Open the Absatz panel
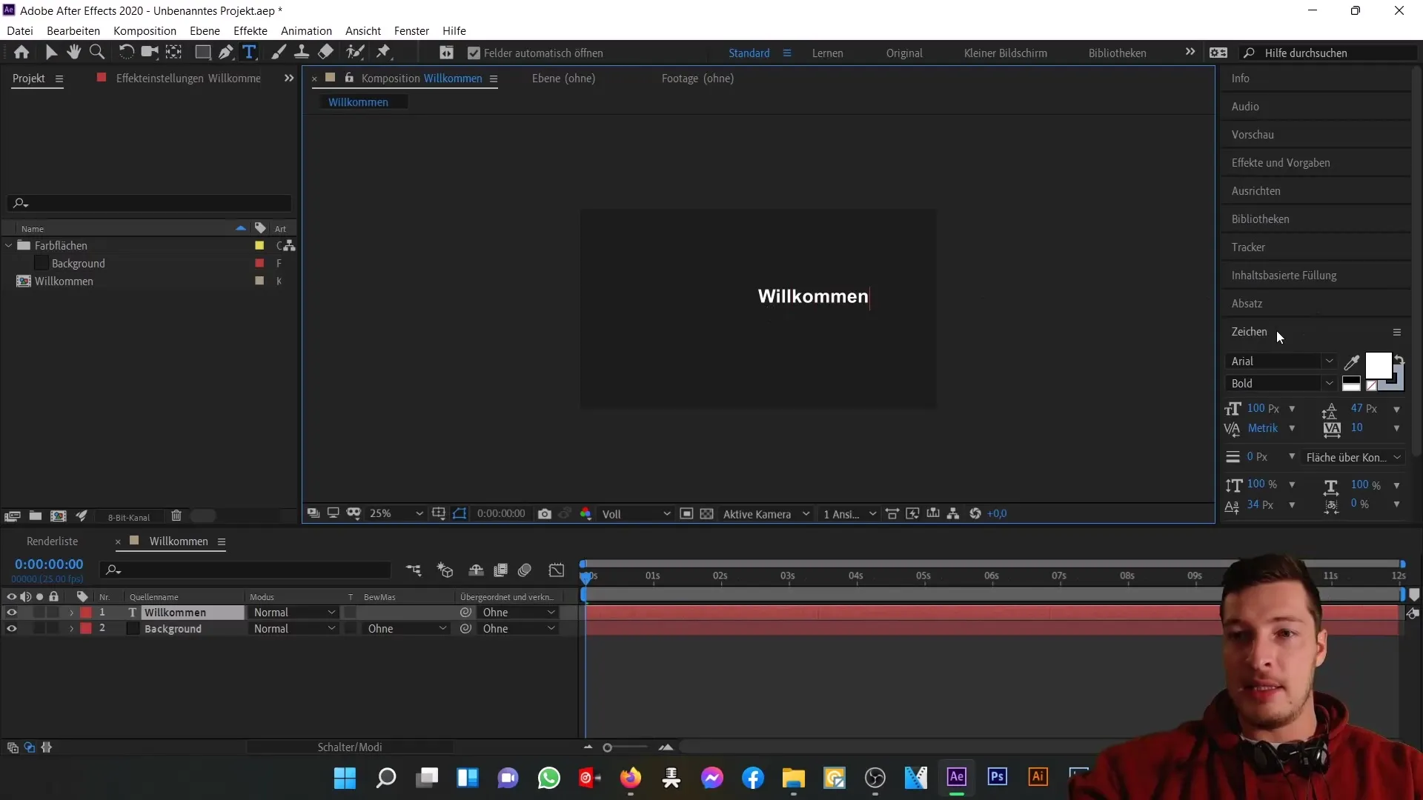 (1247, 304)
